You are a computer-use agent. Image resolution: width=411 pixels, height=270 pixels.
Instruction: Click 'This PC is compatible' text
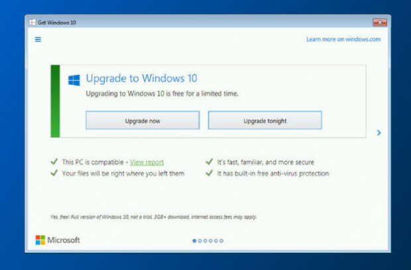point(93,162)
